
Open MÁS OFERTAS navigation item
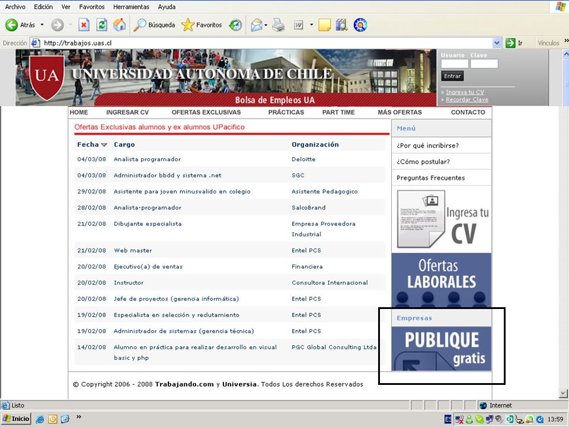pyautogui.click(x=399, y=112)
